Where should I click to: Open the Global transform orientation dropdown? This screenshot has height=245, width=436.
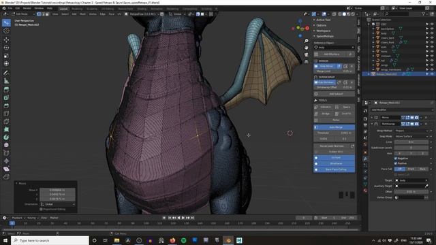pos(177,14)
